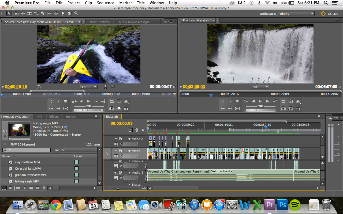Viewport: 343px width, 214px height.
Task: Switch to Effect Controls tab
Action: click(x=99, y=22)
